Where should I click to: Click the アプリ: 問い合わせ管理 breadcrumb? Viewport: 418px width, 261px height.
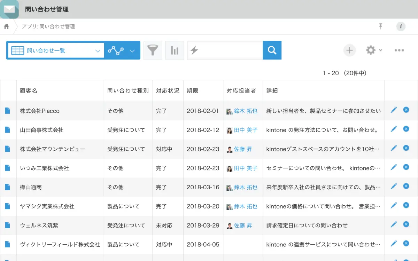48,26
